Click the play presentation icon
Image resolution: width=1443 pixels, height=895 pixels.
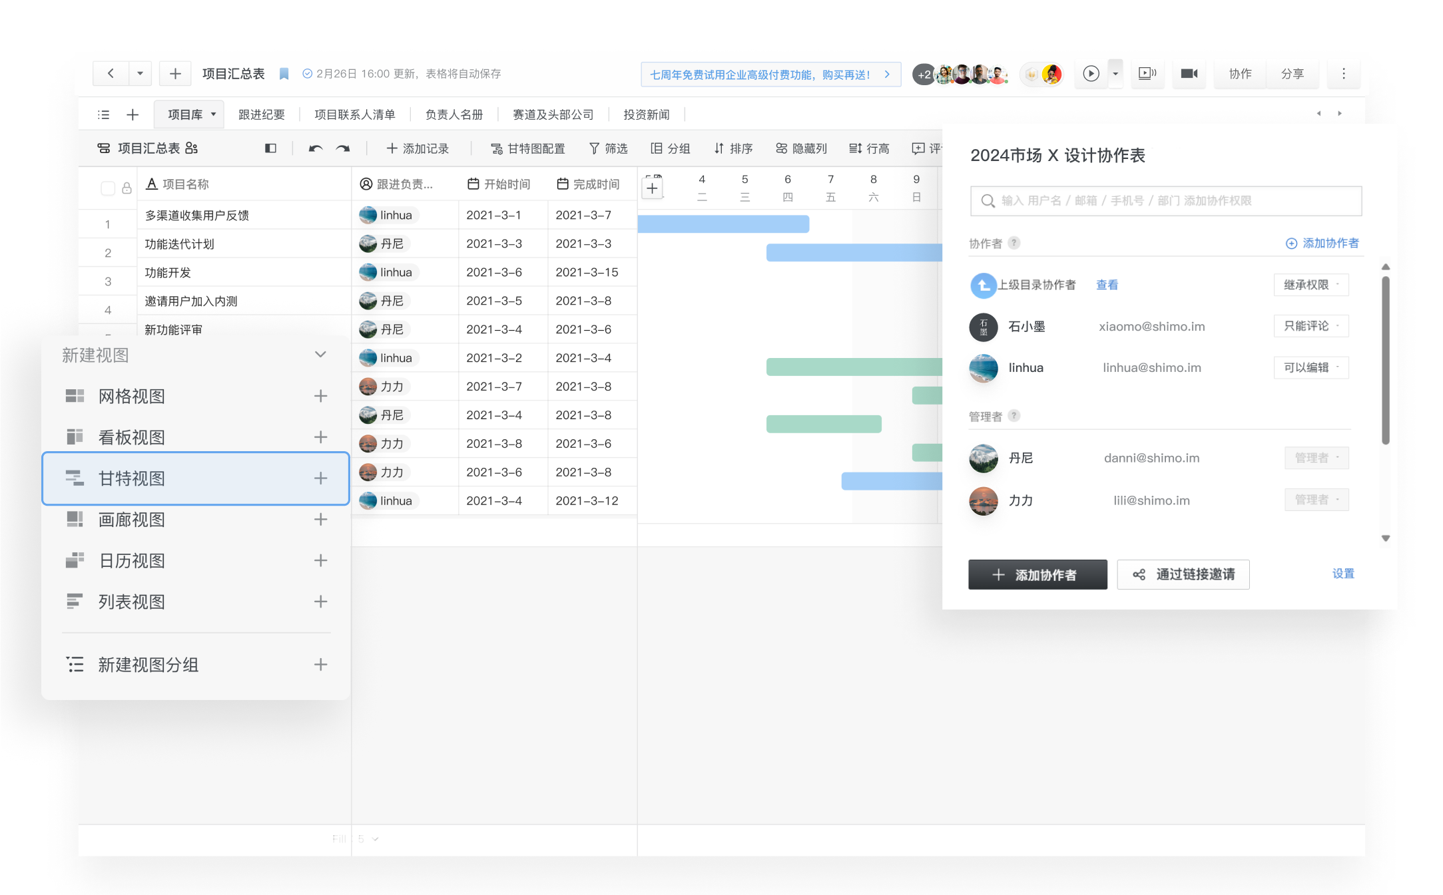1091,73
